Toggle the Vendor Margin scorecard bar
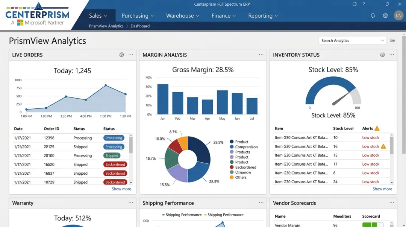The height and width of the screenshot is (227, 406). [x=373, y=225]
